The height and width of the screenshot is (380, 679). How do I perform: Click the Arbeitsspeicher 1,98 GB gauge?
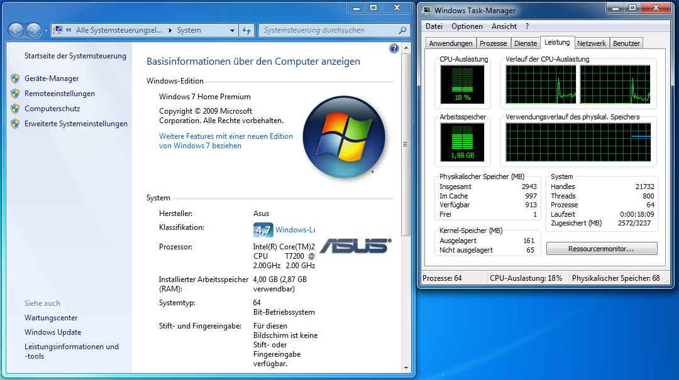pyautogui.click(x=462, y=143)
